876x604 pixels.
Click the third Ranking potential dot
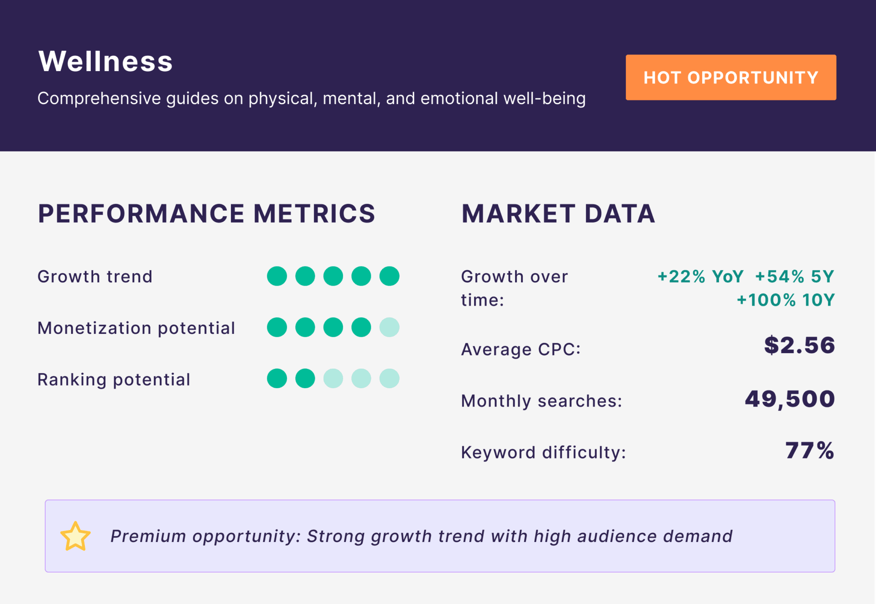(x=333, y=379)
